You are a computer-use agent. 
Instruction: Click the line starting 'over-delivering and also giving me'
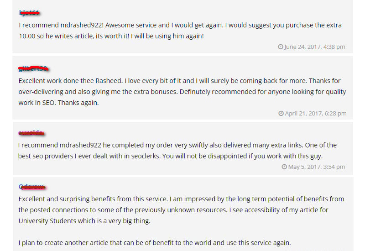(182, 92)
